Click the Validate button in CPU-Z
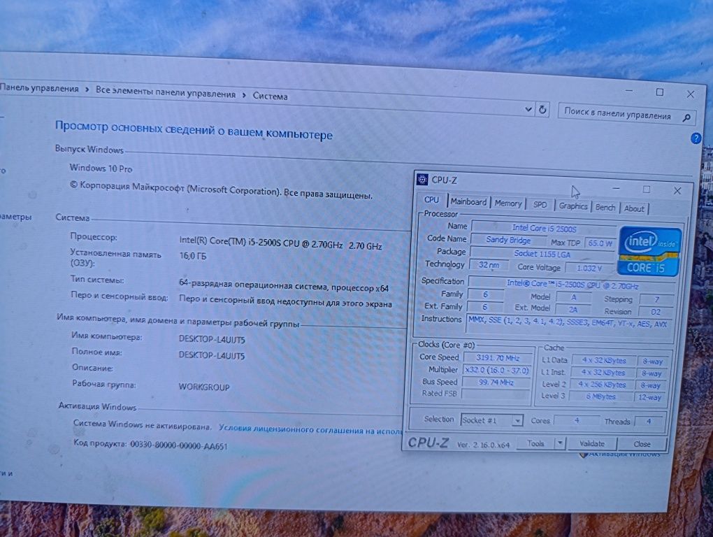Image resolution: width=713 pixels, height=537 pixels. click(591, 444)
